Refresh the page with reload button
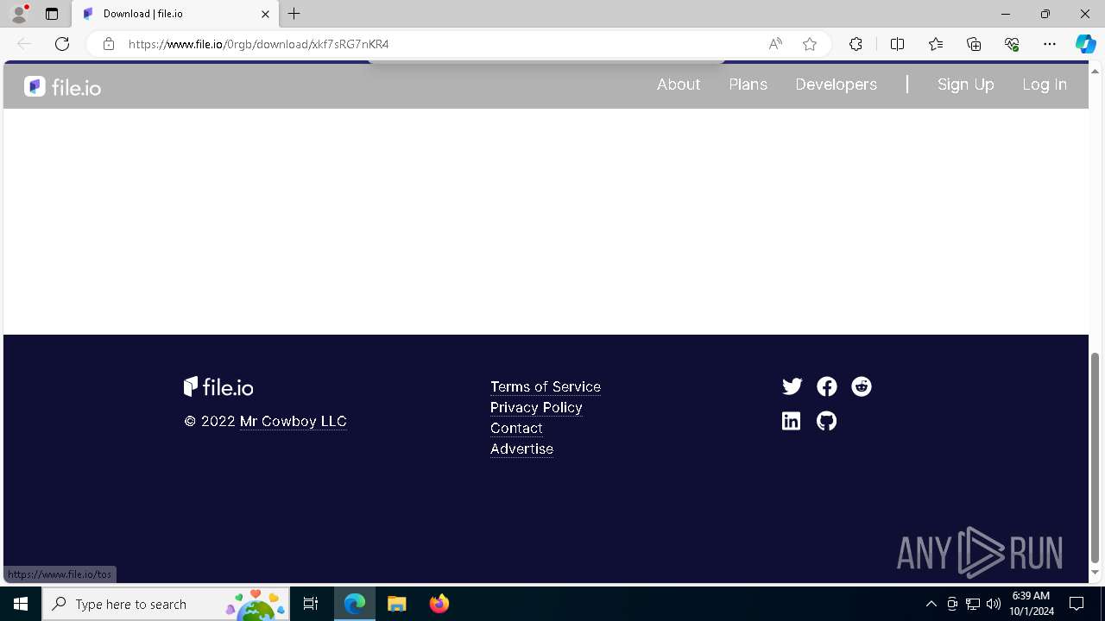This screenshot has height=621, width=1105. click(62, 44)
